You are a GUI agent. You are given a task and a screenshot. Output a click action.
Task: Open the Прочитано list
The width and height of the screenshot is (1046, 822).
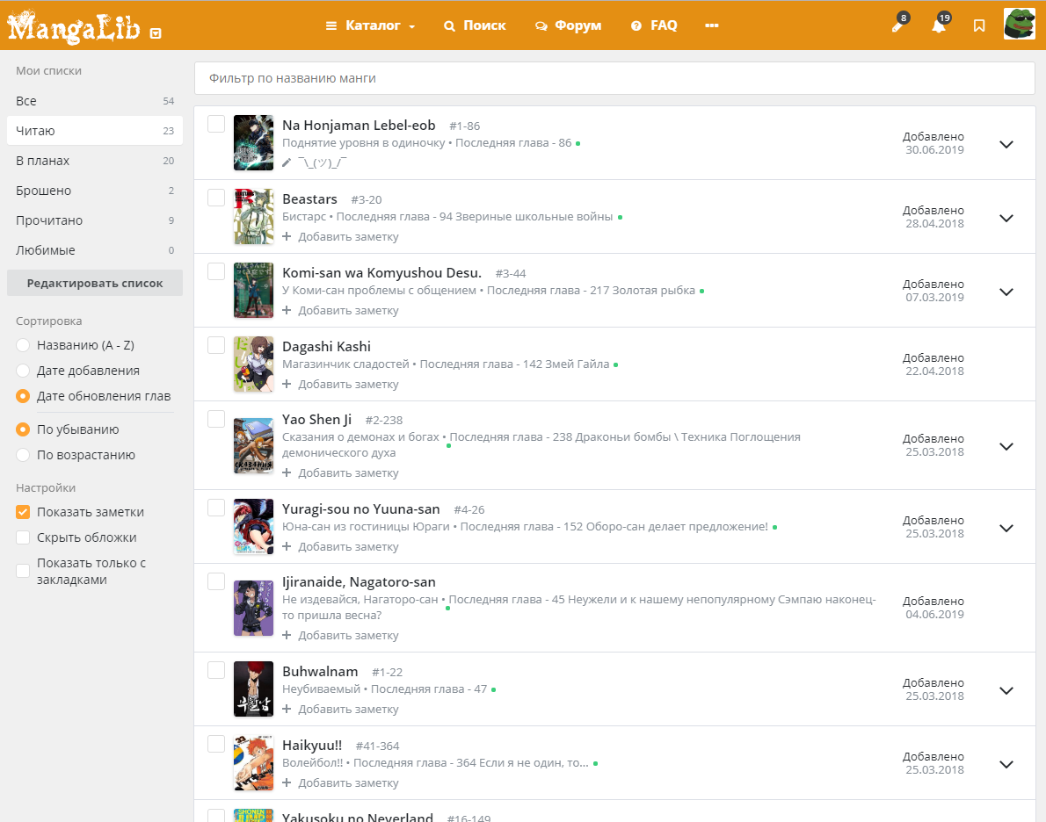[x=95, y=220]
